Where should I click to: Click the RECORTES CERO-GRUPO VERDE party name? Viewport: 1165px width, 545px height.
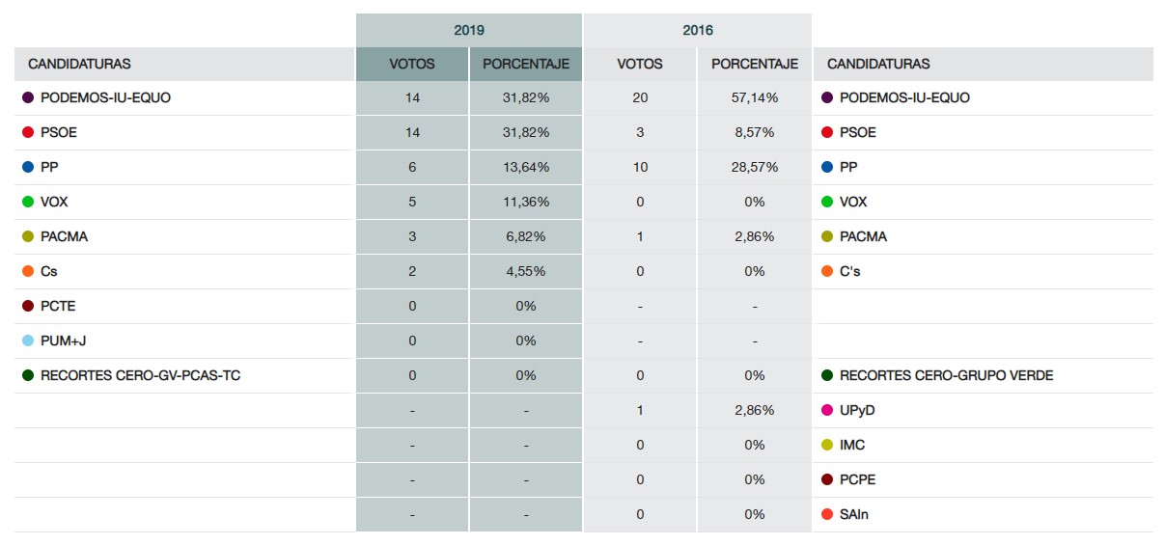tap(946, 376)
